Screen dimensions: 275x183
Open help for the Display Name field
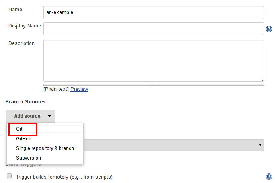[x=269, y=29]
